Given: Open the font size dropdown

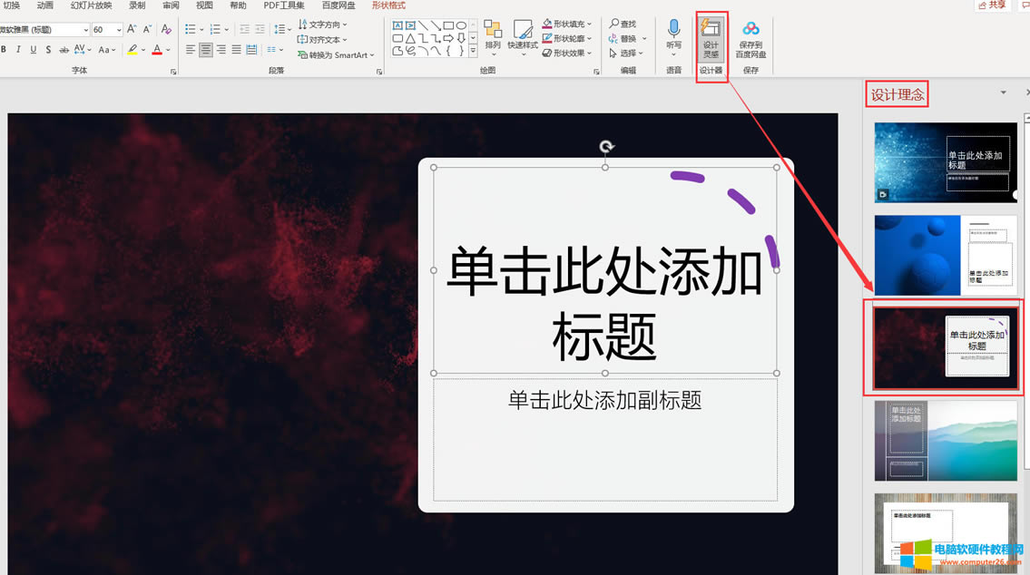Looking at the screenshot, I should pos(118,30).
